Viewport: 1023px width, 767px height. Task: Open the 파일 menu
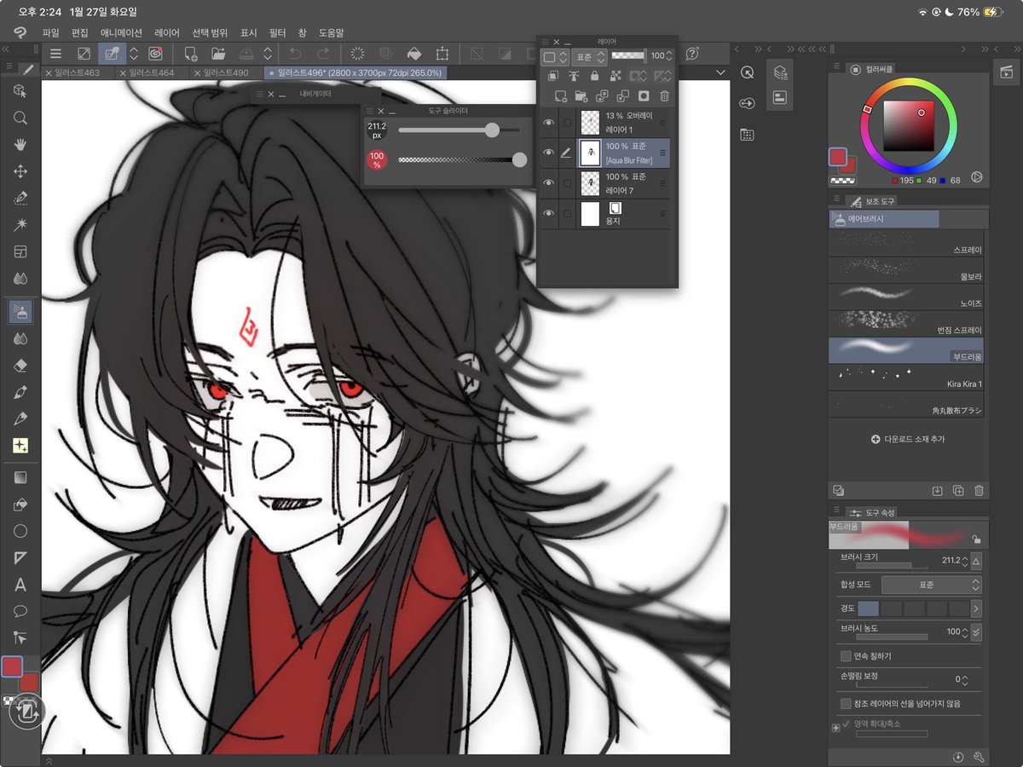click(x=51, y=32)
